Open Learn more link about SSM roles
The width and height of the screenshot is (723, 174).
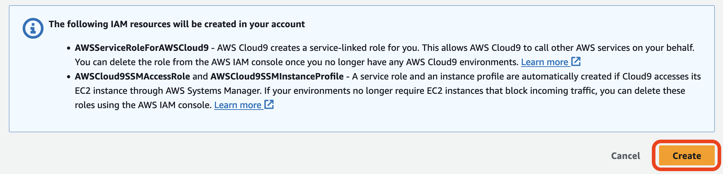(x=238, y=105)
